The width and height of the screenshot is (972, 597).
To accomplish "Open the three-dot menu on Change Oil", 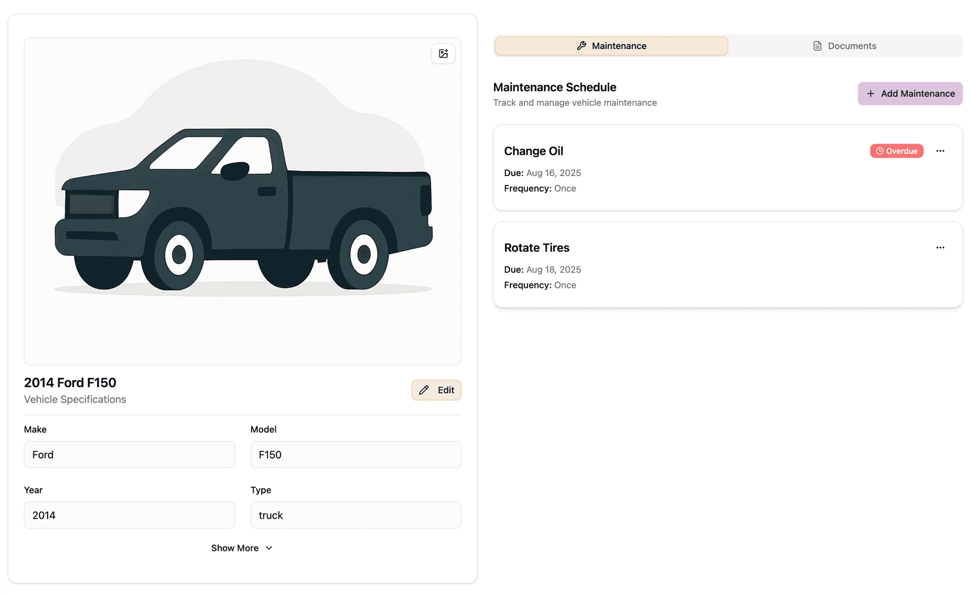I will click(x=941, y=151).
